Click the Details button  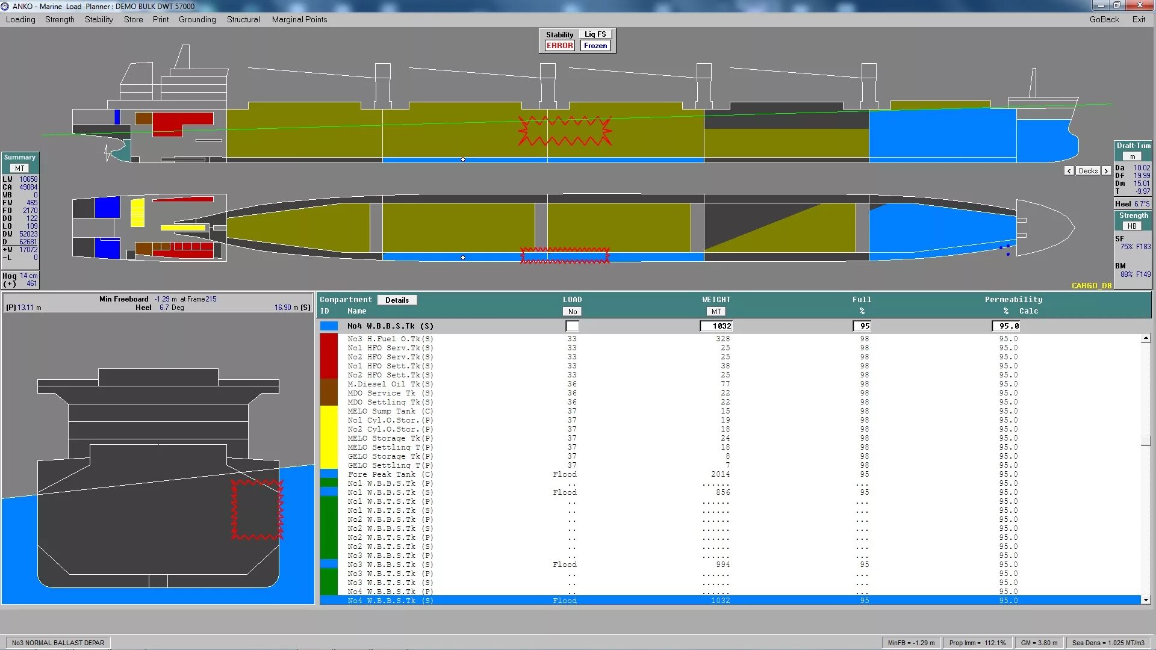pos(397,300)
